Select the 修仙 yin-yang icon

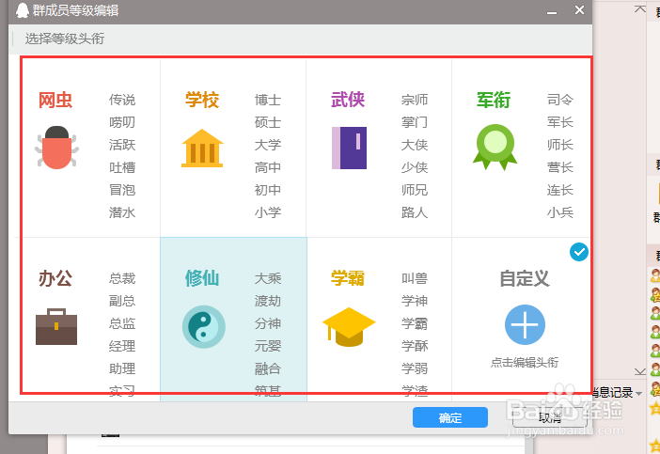coord(204,326)
